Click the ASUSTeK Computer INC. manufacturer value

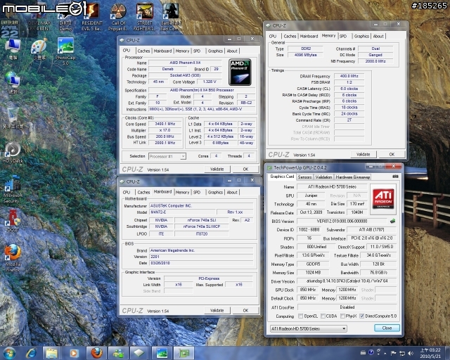click(201, 205)
